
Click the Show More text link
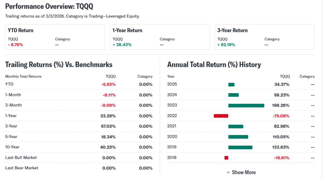244,172
